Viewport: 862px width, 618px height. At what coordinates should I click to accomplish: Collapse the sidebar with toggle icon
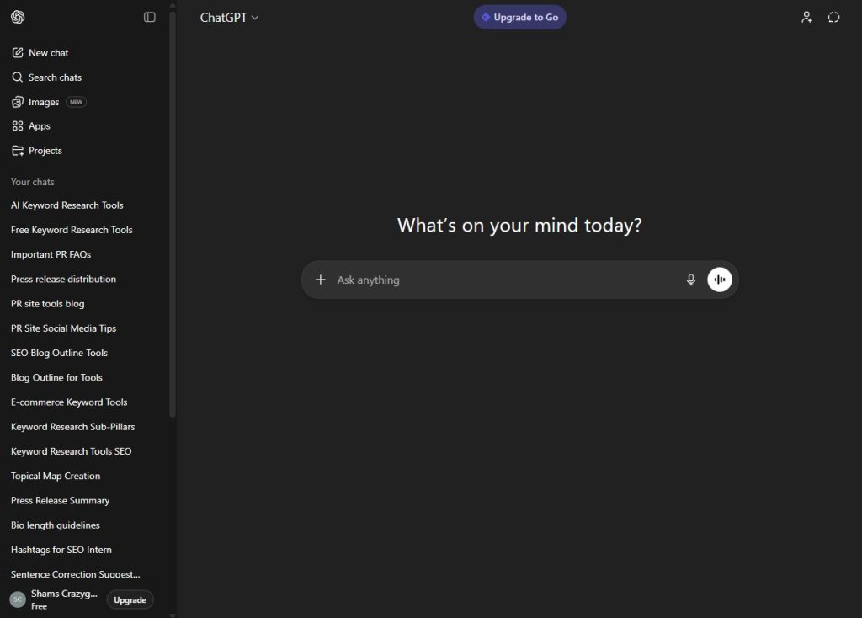pos(150,17)
